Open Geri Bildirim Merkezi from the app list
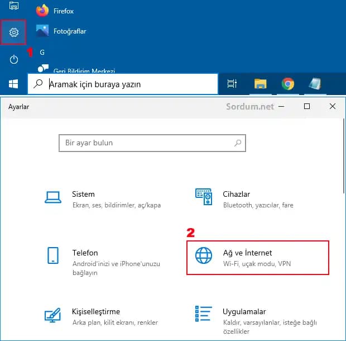 (84, 71)
